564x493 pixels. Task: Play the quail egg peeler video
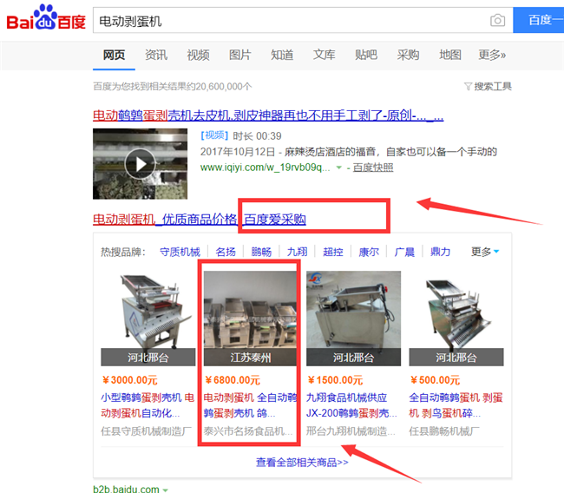tap(140, 163)
